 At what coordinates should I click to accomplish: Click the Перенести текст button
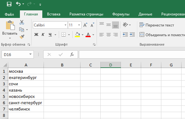157,25
